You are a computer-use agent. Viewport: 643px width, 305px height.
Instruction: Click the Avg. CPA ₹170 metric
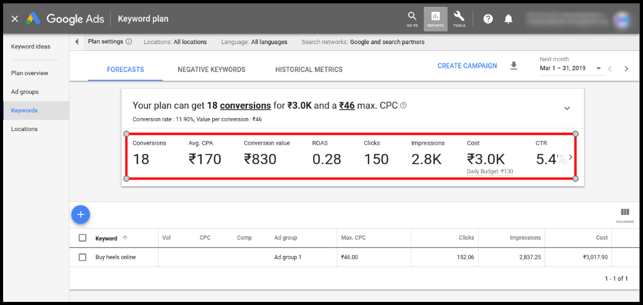point(205,154)
